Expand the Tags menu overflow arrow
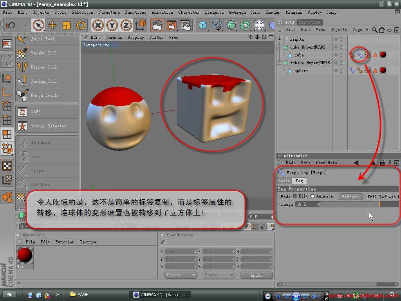This screenshot has height=301, width=401. coord(367,30)
